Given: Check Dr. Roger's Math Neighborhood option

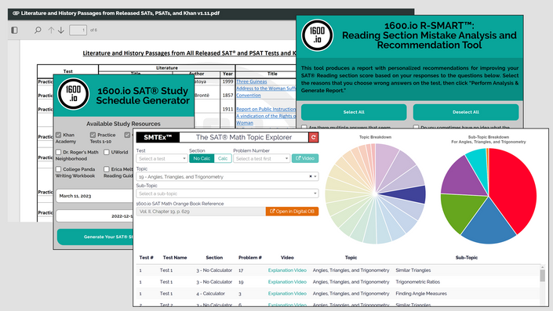Looking at the screenshot, I should pos(59,152).
